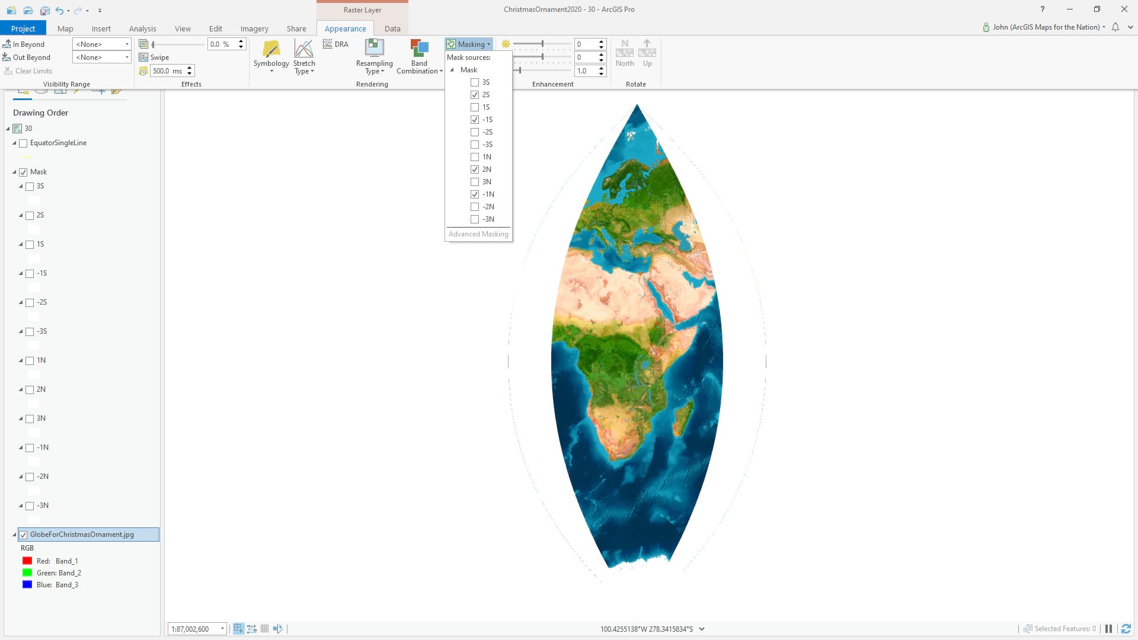Click the In Beyond button
Screen dimensions: 1138x640
(x=24, y=44)
